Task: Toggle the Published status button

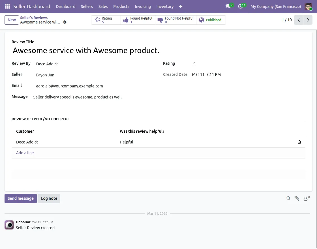Action: tap(211, 20)
